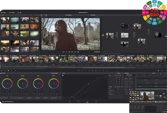Stop playback in the viewer
The height and width of the screenshot is (113, 167).
tap(69, 52)
